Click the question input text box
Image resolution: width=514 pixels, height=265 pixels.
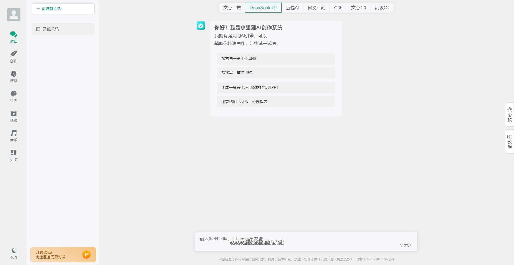(306, 242)
